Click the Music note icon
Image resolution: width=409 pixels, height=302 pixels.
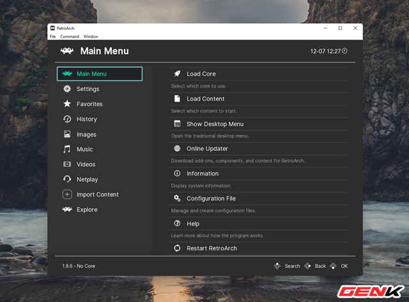66,149
